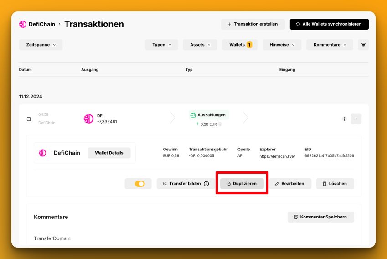Click info icon next to 0,28 EUR
The height and width of the screenshot is (259, 387).
220,124
